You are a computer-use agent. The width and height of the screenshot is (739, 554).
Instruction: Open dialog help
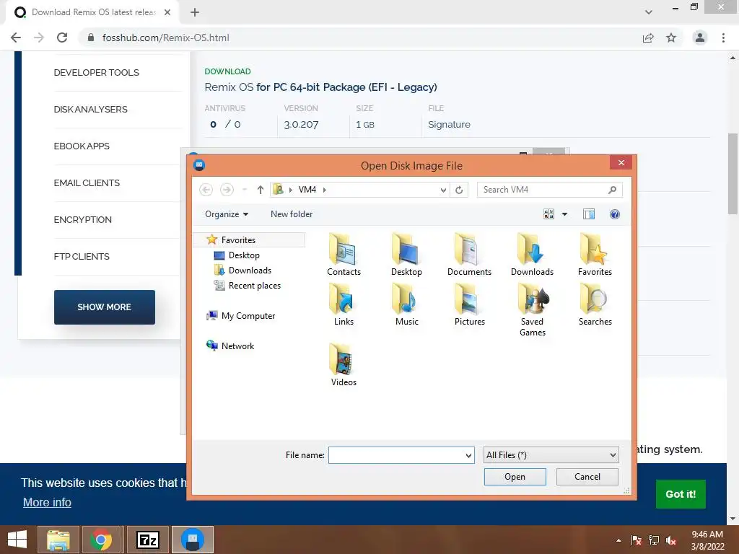click(x=615, y=214)
